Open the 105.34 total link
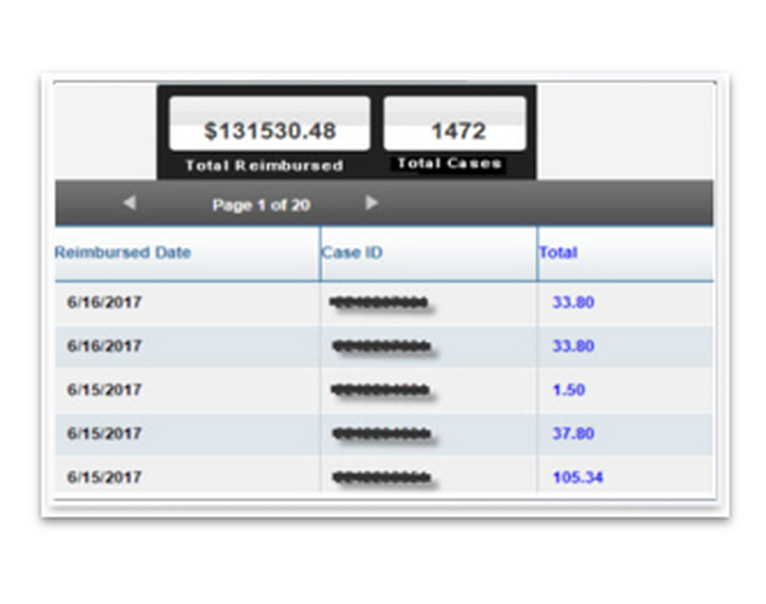The height and width of the screenshot is (604, 766). (578, 477)
